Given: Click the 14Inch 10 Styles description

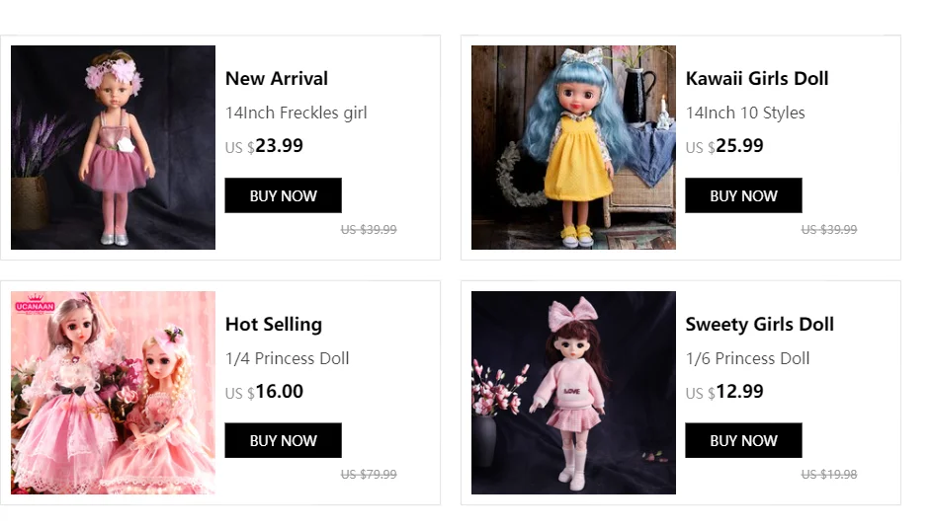Looking at the screenshot, I should tap(745, 113).
